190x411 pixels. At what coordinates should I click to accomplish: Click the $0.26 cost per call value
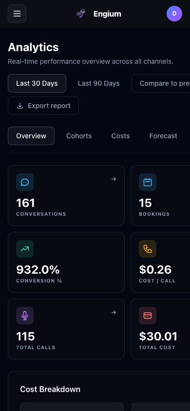(x=155, y=270)
